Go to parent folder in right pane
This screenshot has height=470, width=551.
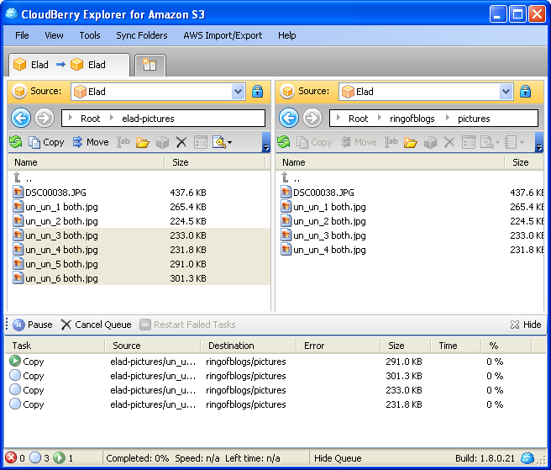point(291,177)
